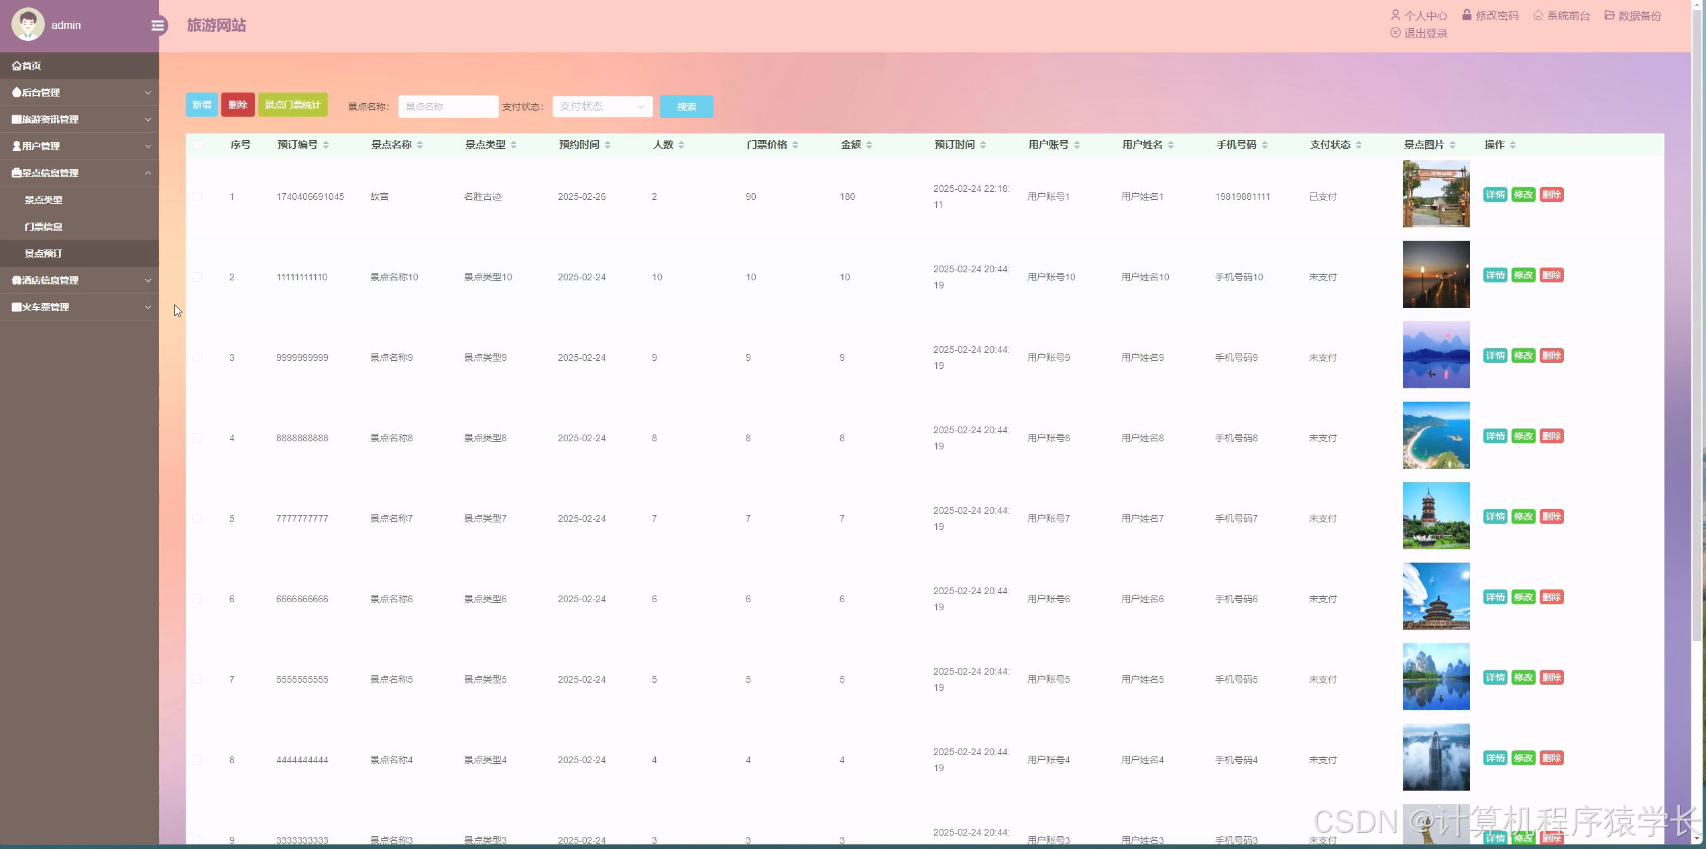Click the 景点名称 search input field

(x=448, y=107)
